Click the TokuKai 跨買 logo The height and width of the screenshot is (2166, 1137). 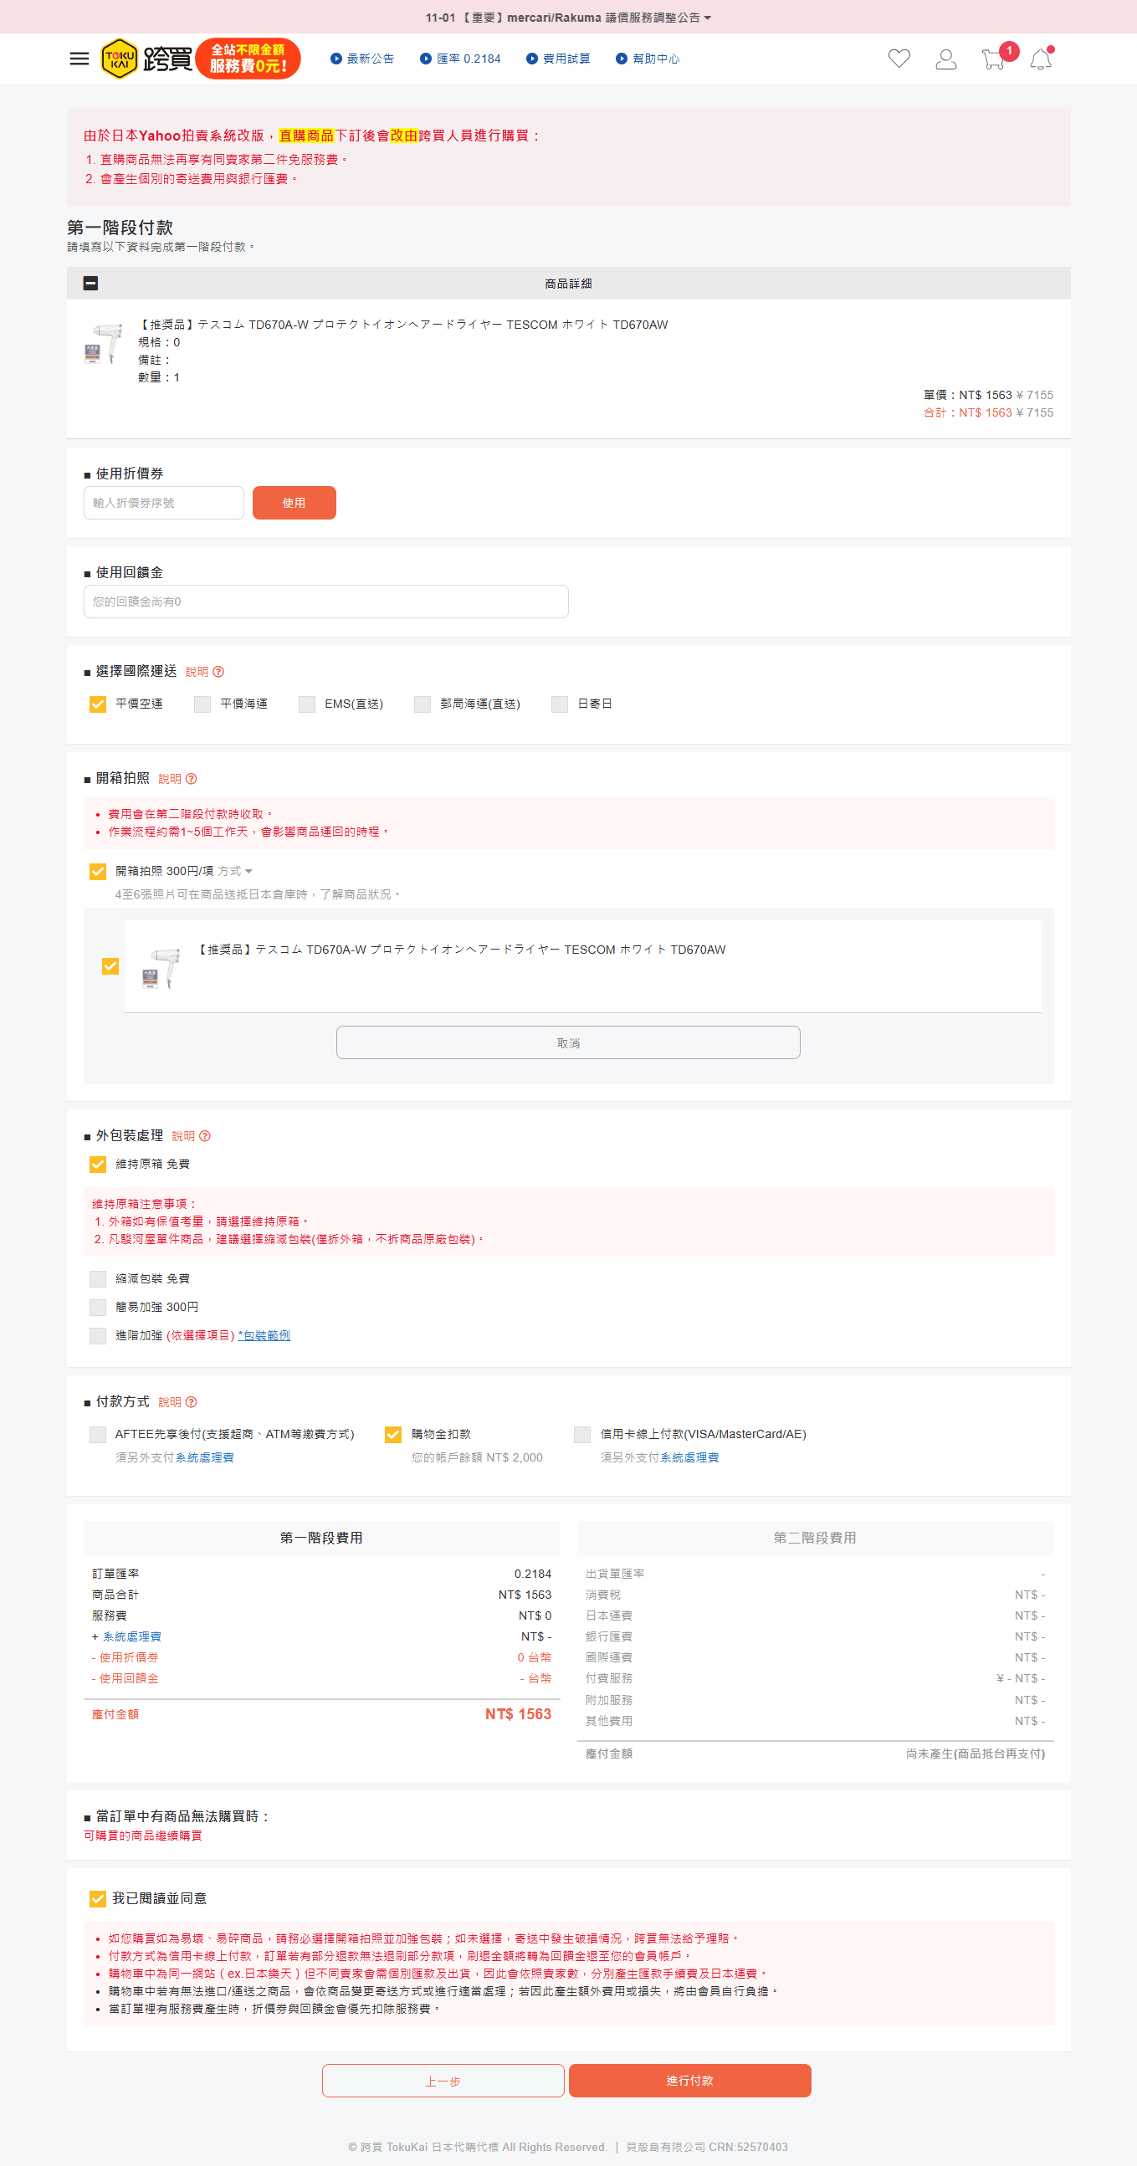click(x=146, y=59)
